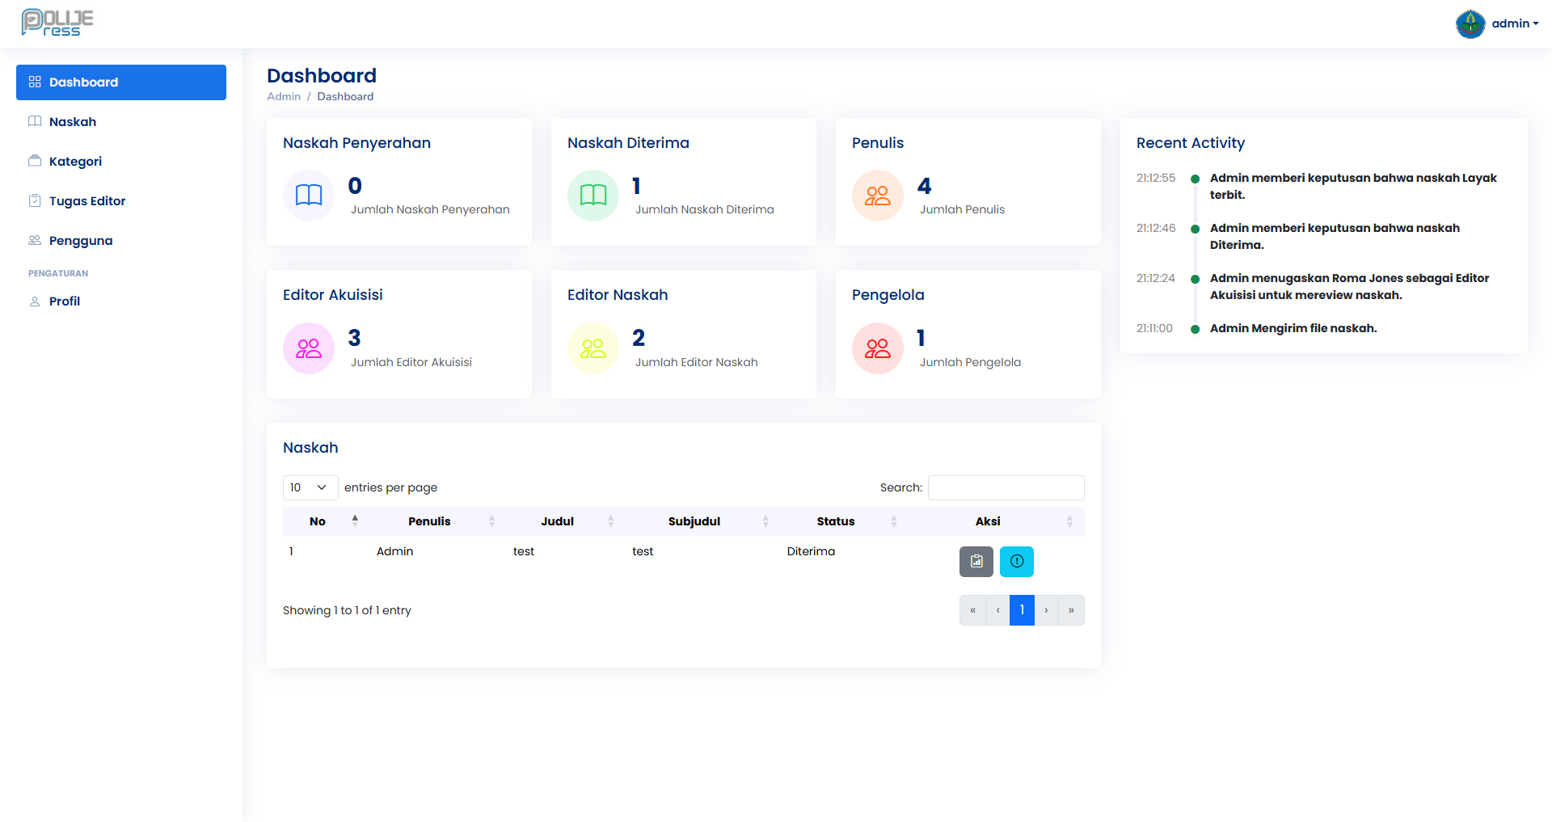Sort table by No column arrows
Image resolution: width=1552 pixels, height=822 pixels.
point(355,521)
